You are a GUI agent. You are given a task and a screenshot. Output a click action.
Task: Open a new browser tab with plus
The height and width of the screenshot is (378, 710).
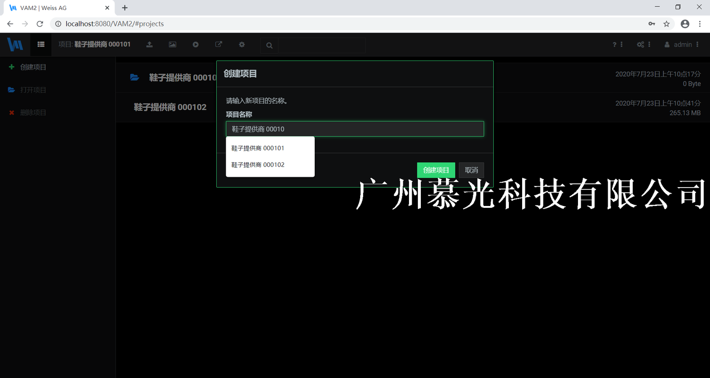click(x=125, y=8)
